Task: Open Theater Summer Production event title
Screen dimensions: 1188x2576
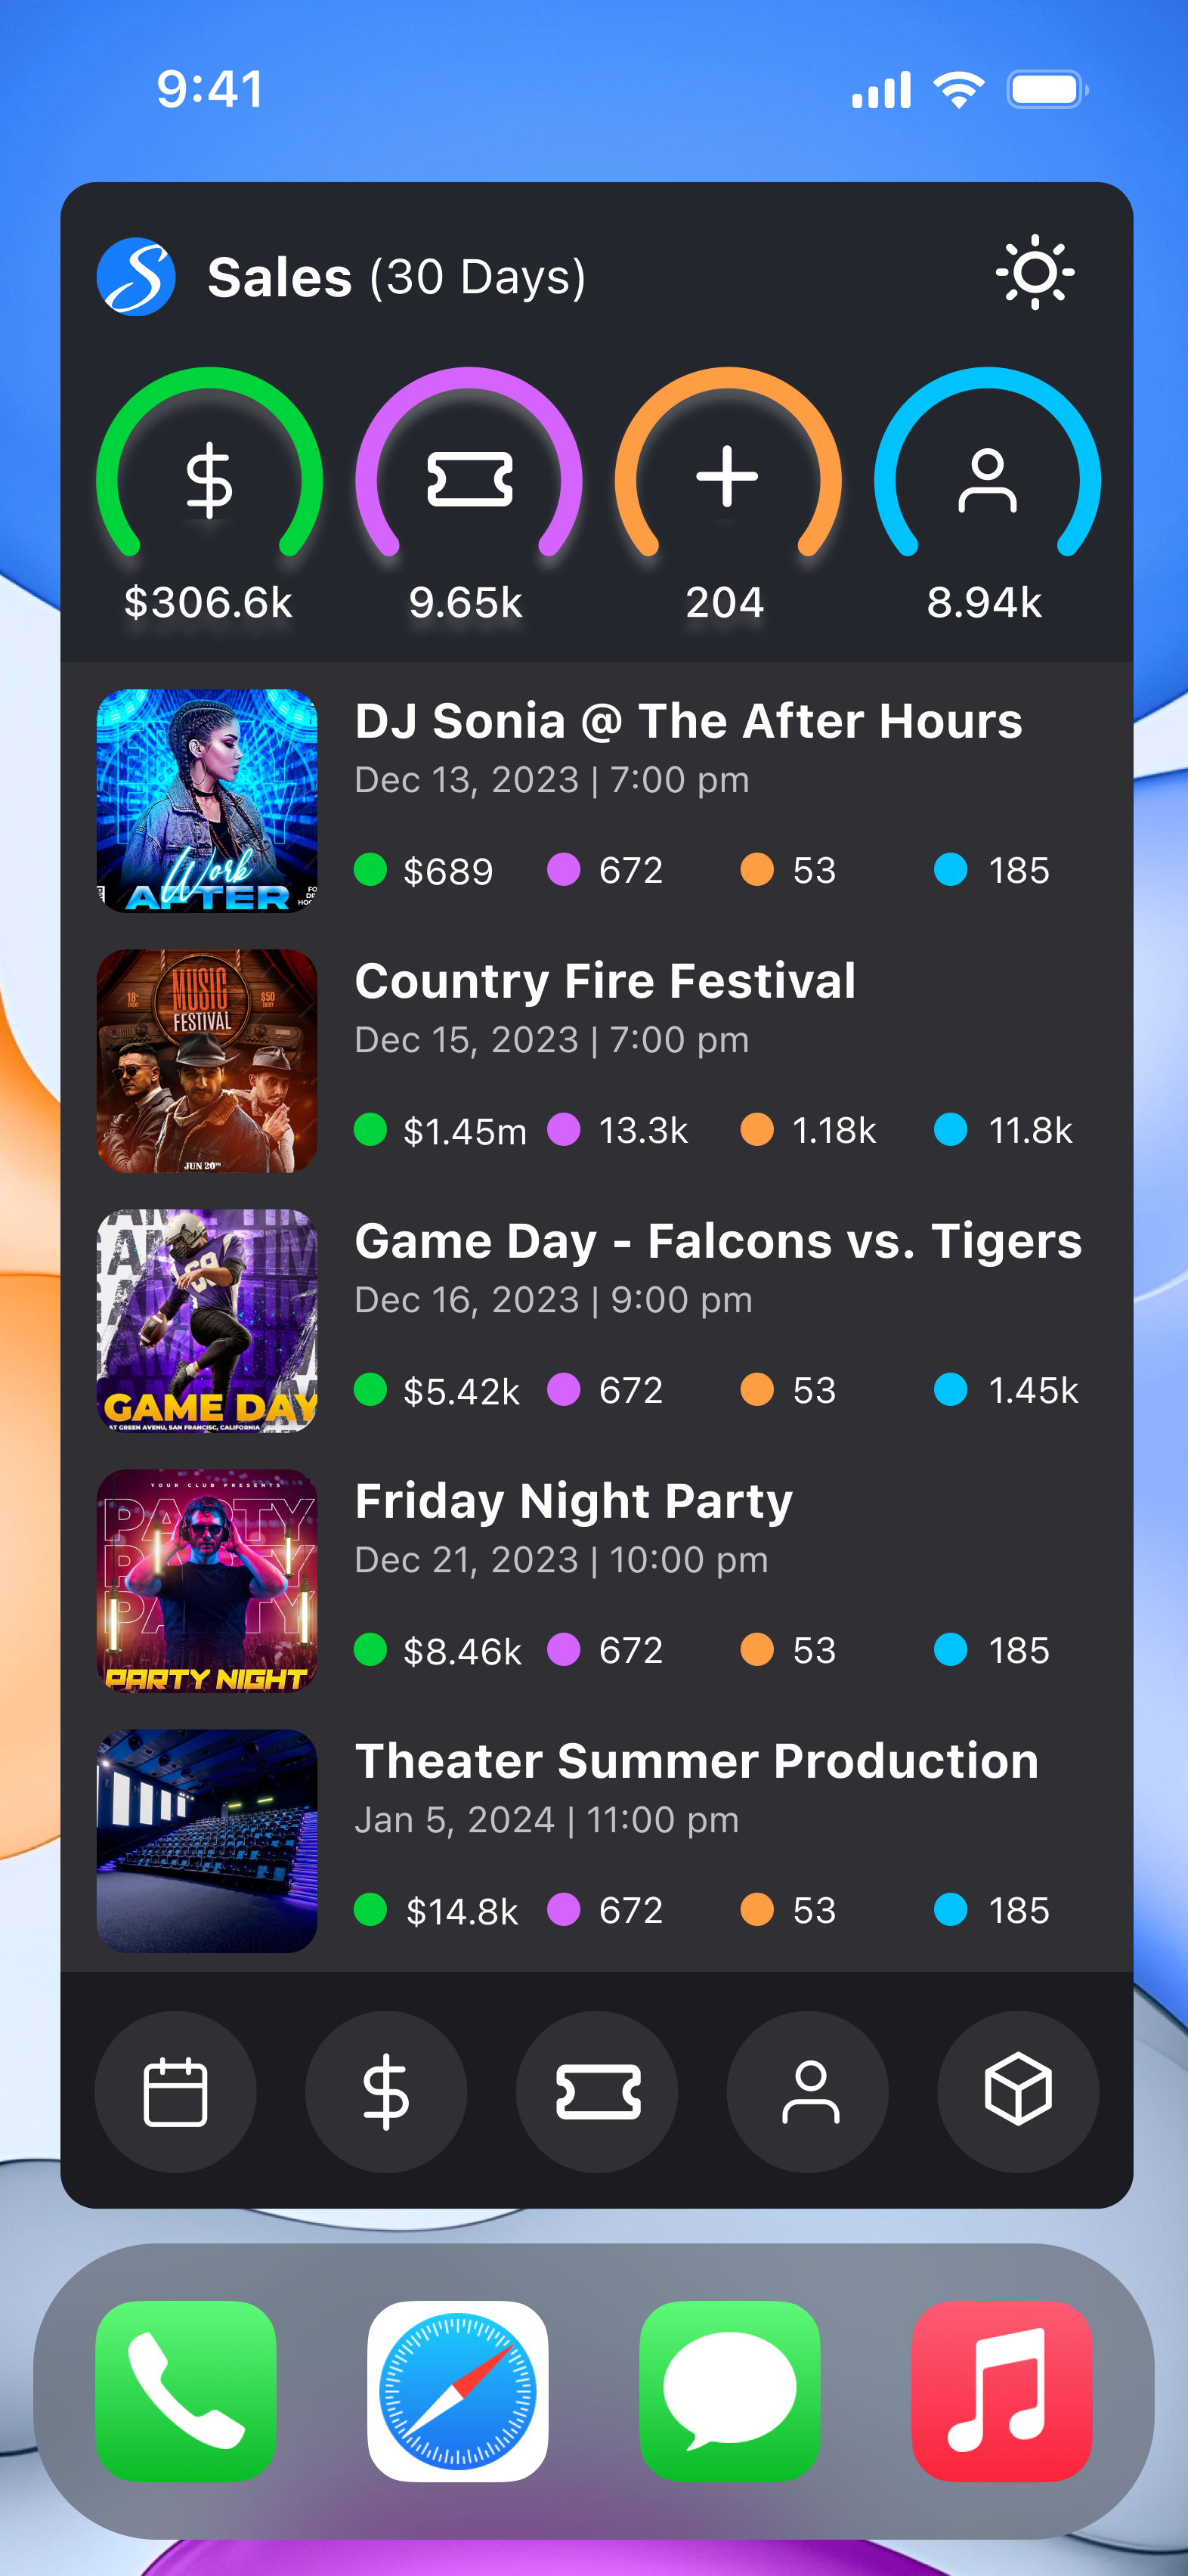Action: (x=697, y=1761)
